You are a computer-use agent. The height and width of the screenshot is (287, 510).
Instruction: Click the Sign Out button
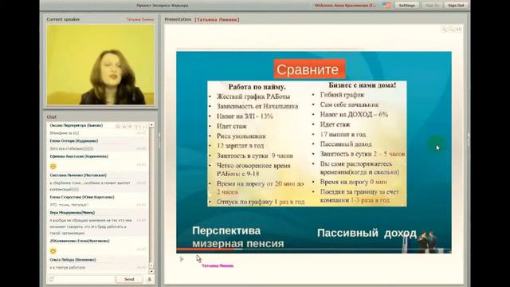tap(456, 6)
